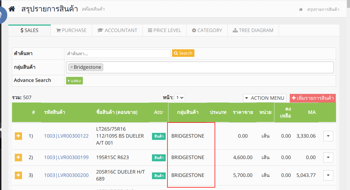Click product name LT265/75R16 DUELER A/T 001
This screenshot has height=190, width=350.
pyautogui.click(x=120, y=136)
